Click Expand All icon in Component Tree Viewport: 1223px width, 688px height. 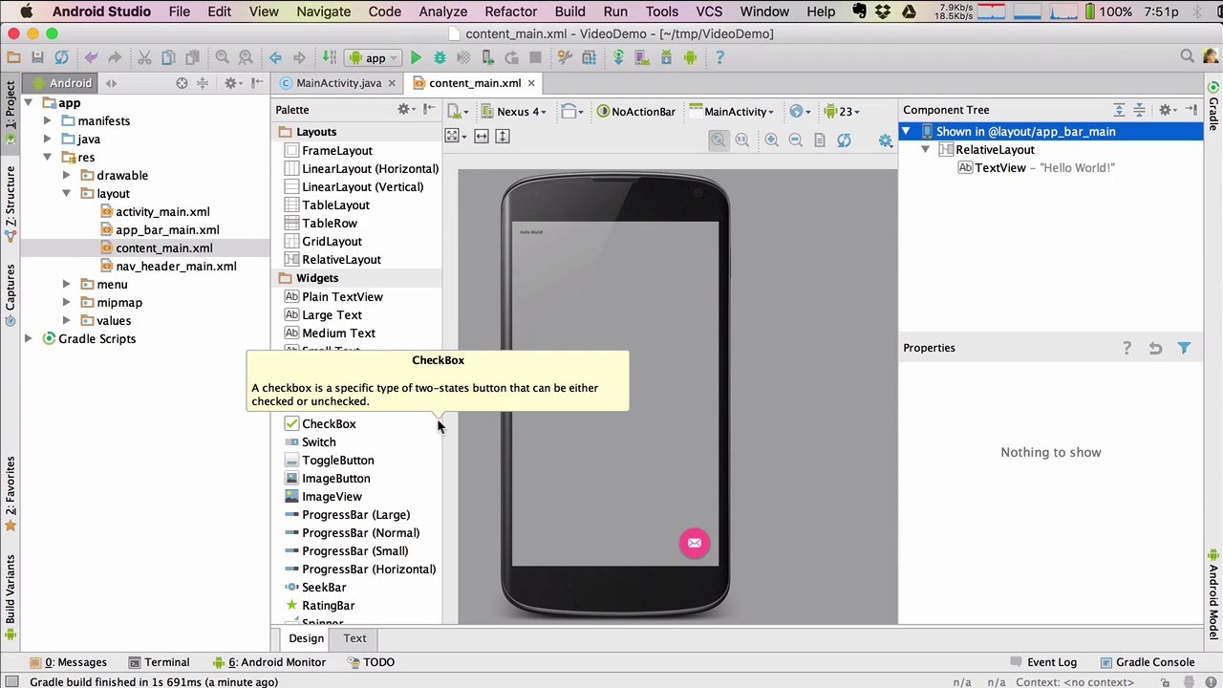click(x=1120, y=110)
